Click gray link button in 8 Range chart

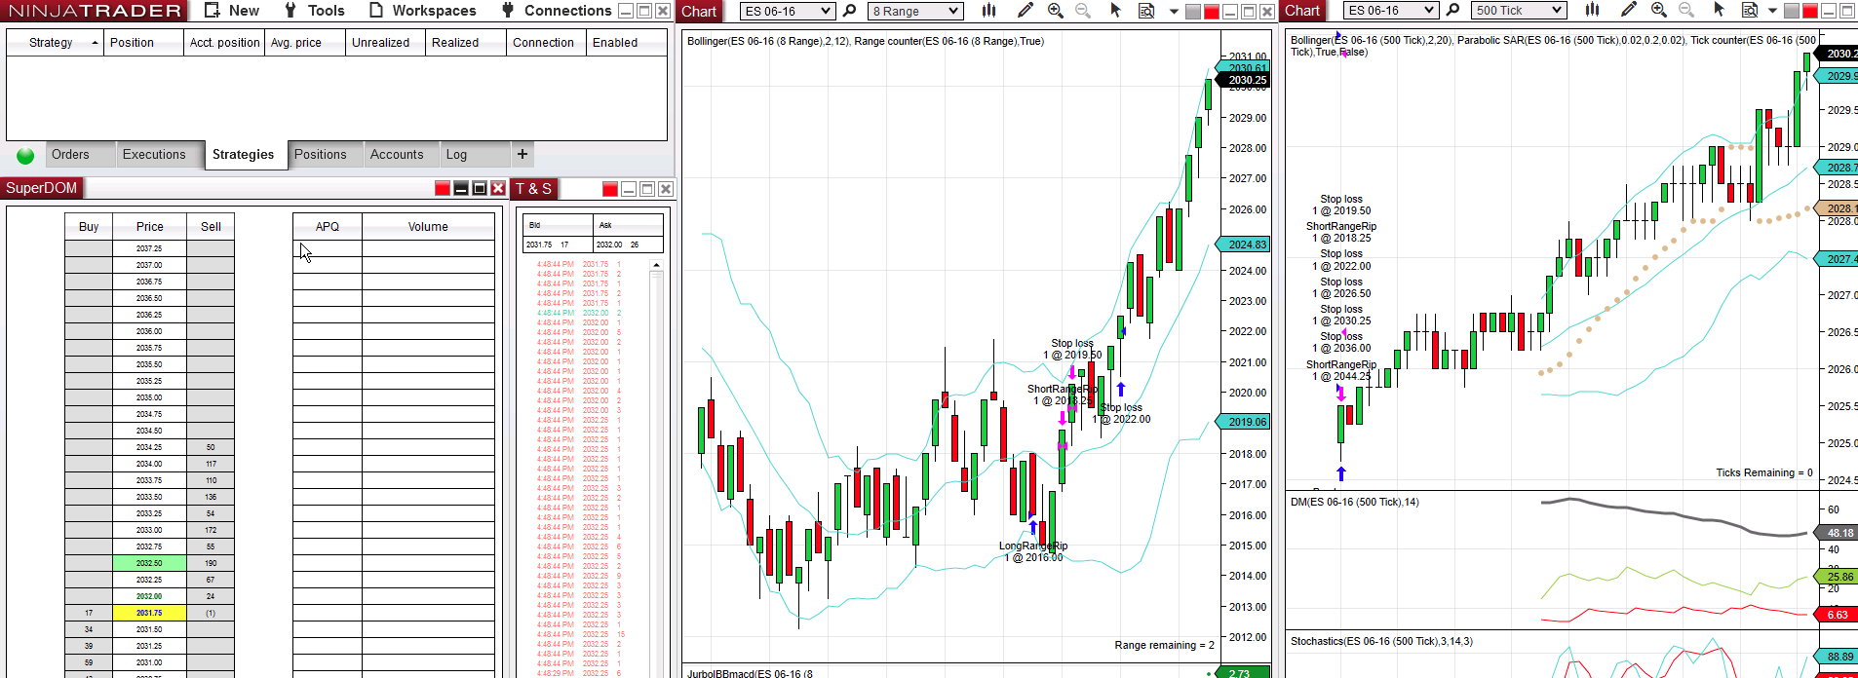[1193, 12]
